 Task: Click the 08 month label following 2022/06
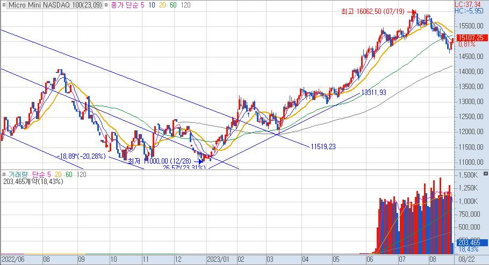coord(46,260)
